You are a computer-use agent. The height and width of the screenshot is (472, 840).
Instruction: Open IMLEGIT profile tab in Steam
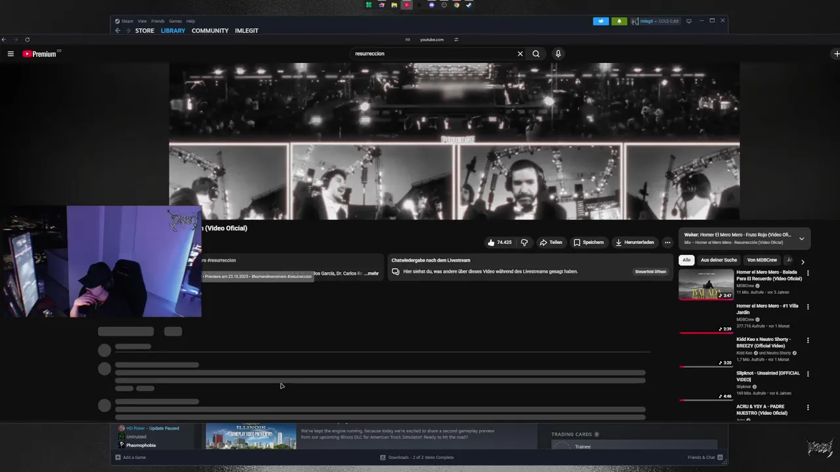point(247,31)
